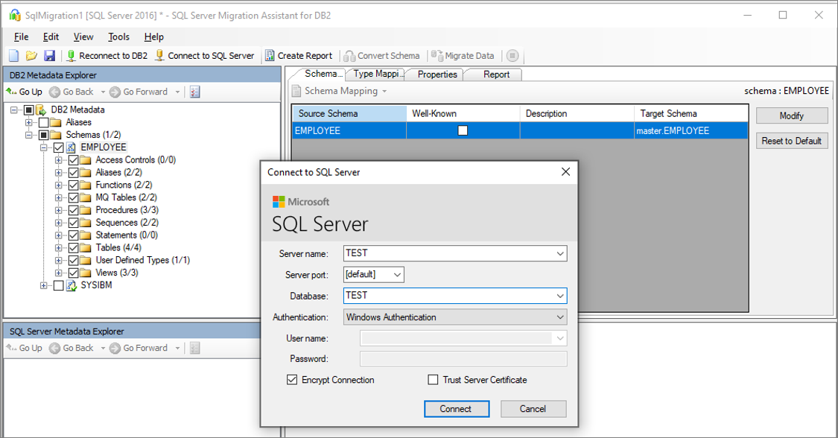Switch to the Properties tab
This screenshot has height=438, width=838.
[437, 74]
